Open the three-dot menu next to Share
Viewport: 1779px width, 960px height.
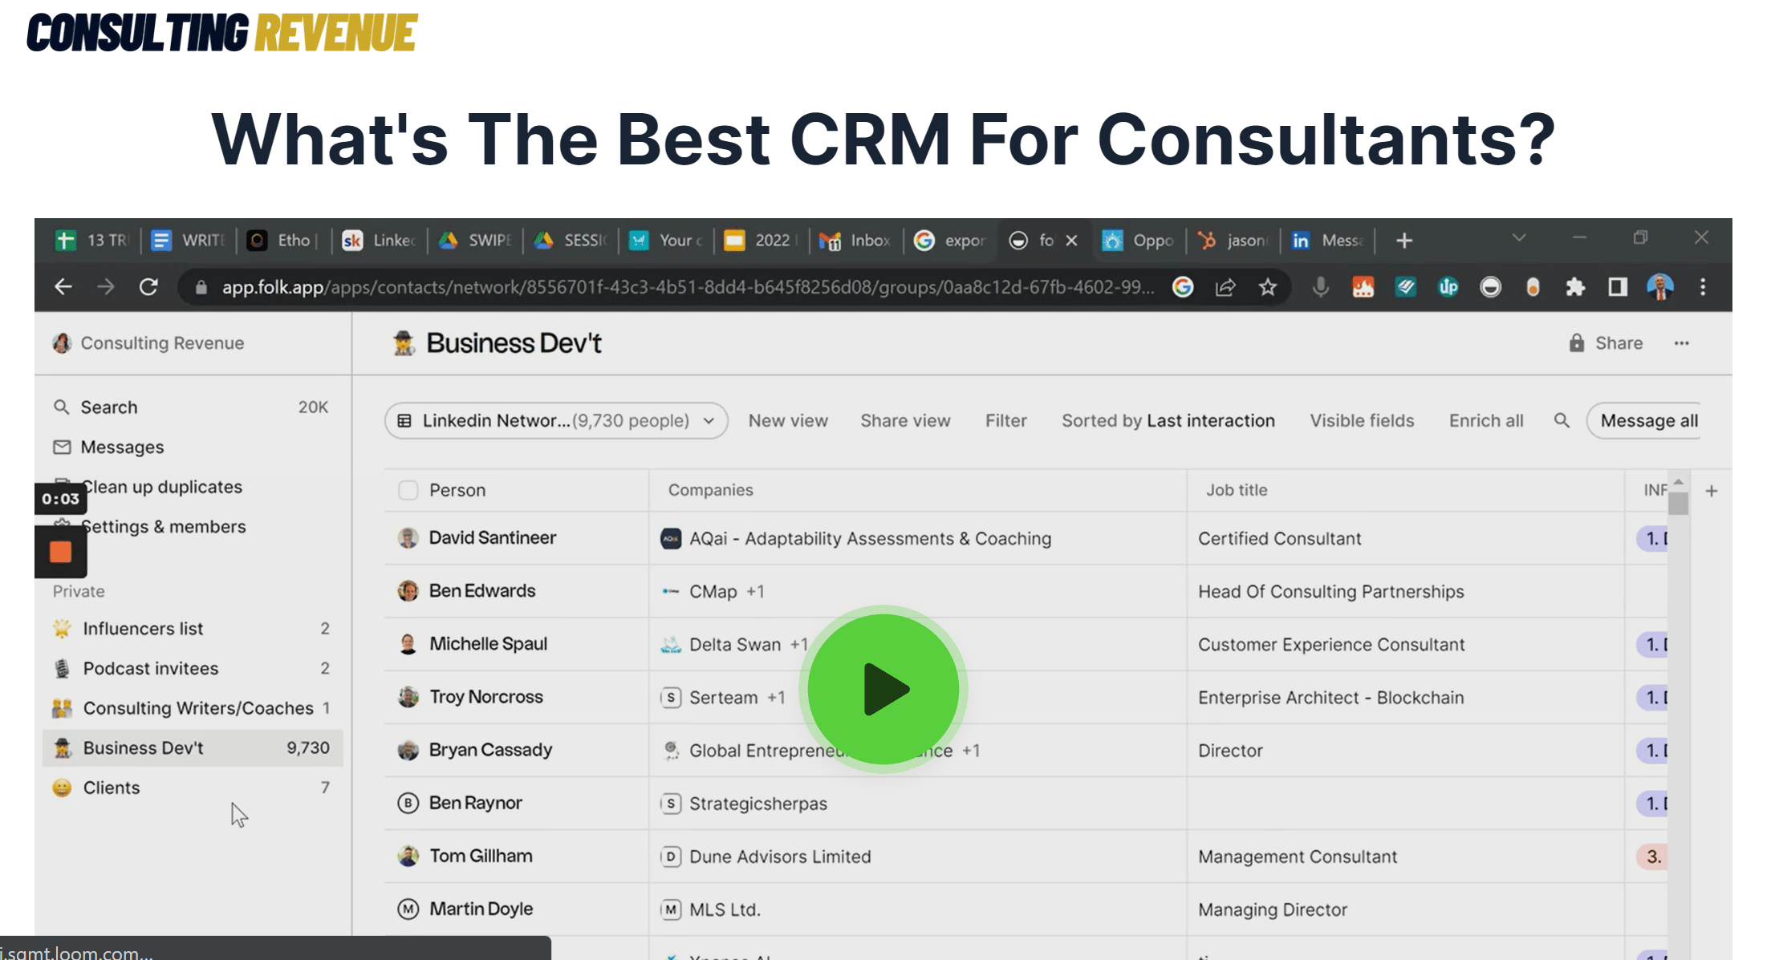coord(1682,343)
